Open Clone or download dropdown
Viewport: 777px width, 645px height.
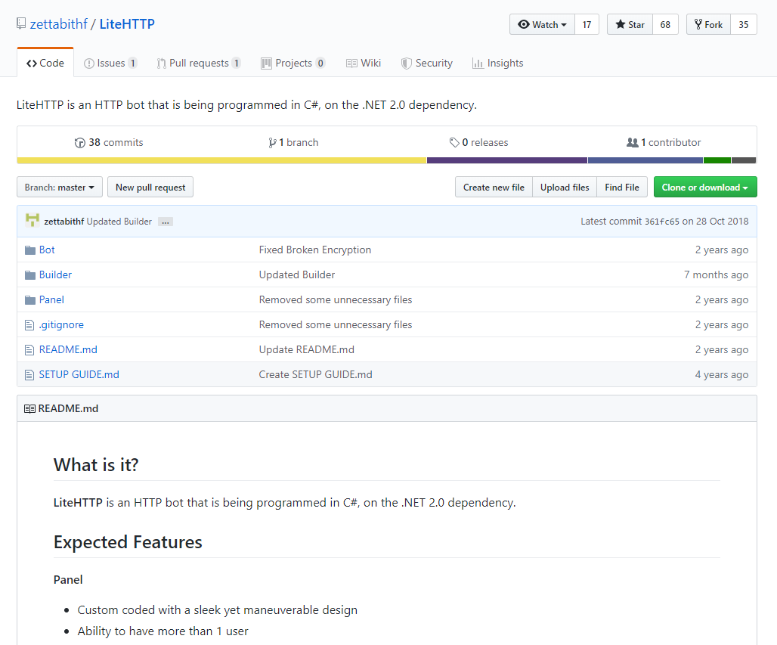click(x=705, y=187)
